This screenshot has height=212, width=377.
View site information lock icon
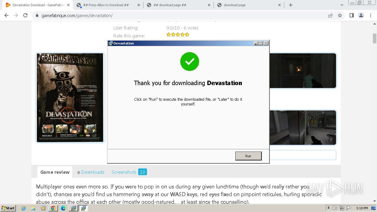[x=37, y=16]
